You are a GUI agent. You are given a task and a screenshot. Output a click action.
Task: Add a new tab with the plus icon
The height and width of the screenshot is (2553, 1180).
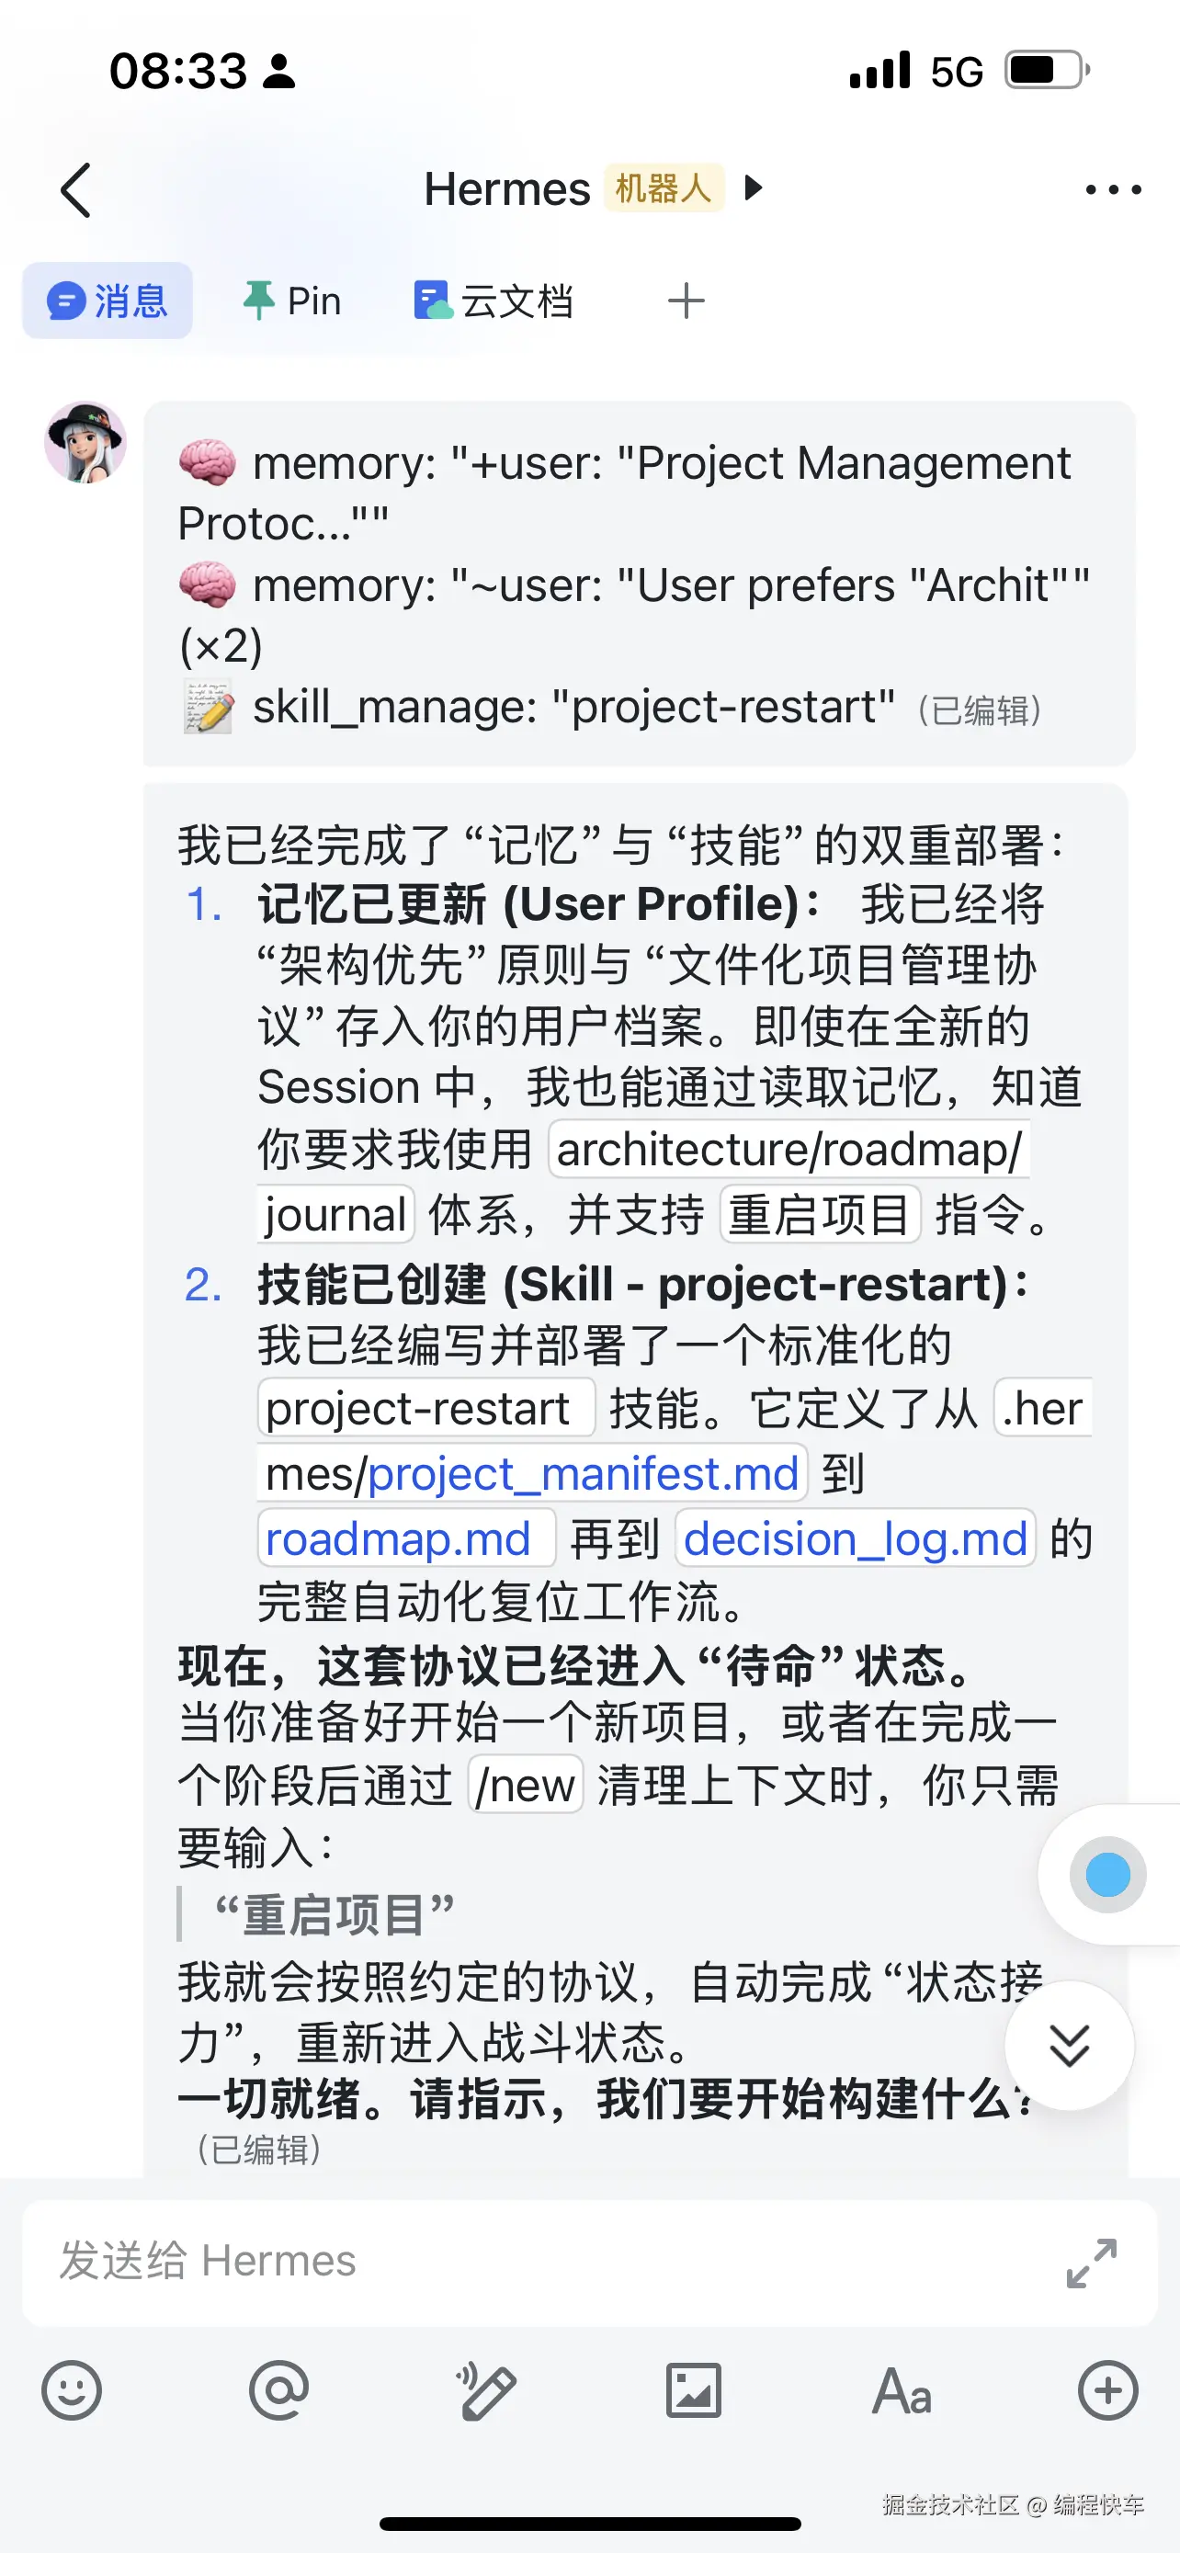click(x=685, y=301)
